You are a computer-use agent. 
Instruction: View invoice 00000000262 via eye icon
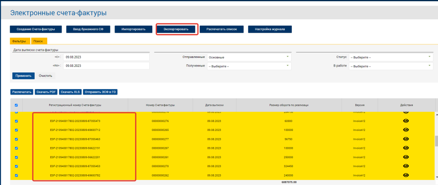(x=406, y=175)
